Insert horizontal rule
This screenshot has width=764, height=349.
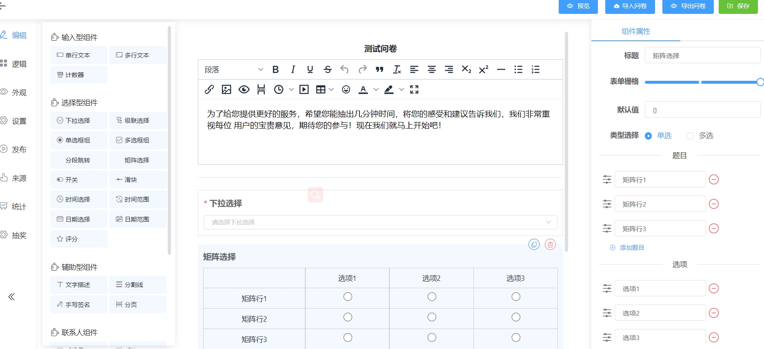[501, 69]
